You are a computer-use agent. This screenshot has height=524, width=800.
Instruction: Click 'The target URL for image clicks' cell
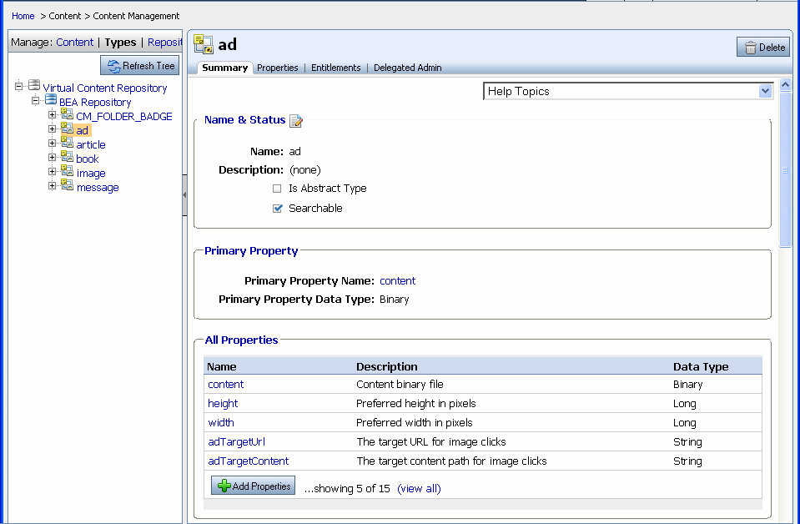(431, 442)
